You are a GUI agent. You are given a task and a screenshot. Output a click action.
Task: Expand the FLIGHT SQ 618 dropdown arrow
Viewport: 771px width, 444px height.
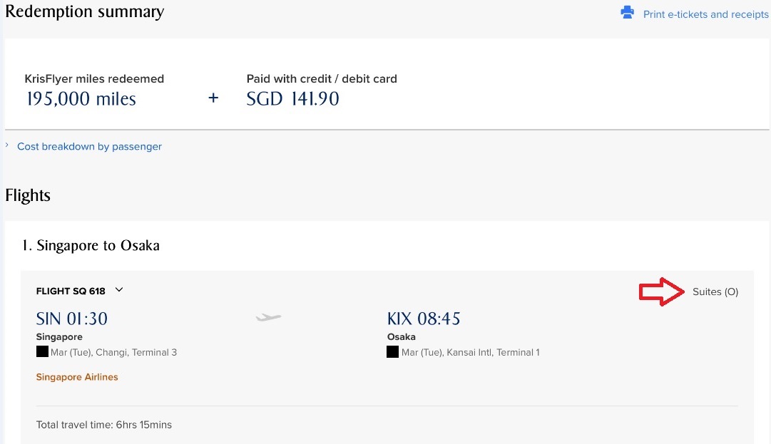pos(119,290)
